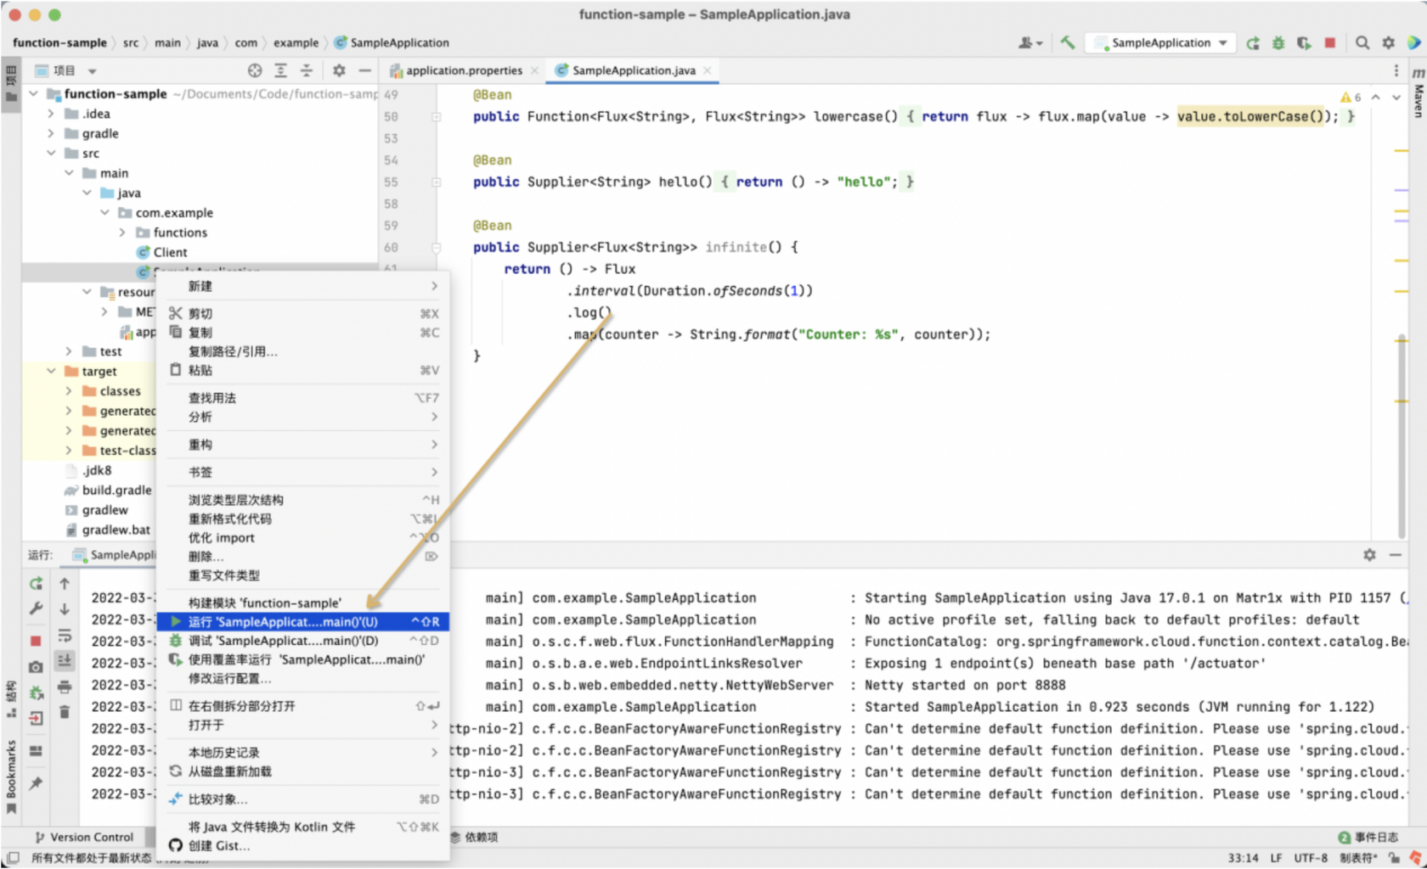Toggle the pin tab icon in Run panel
Screen dimensions: 1427x869
tap(36, 783)
